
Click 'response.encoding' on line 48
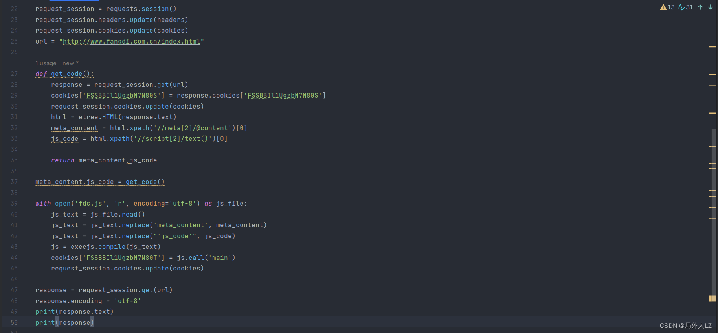[x=69, y=301]
